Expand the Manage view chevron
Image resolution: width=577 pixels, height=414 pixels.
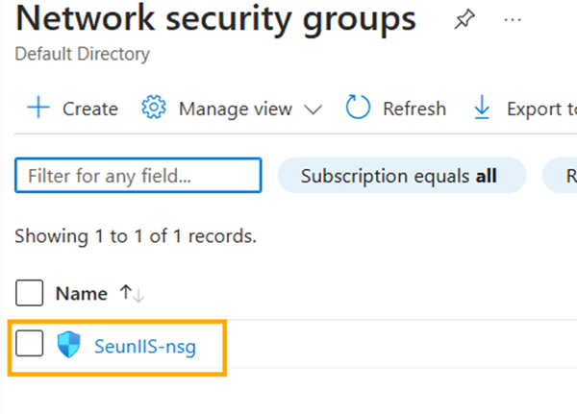[313, 110]
